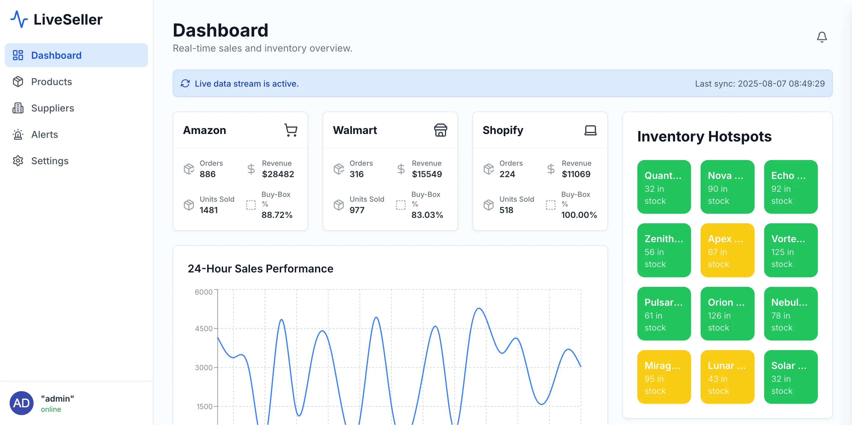Click the AD admin avatar

(x=22, y=403)
